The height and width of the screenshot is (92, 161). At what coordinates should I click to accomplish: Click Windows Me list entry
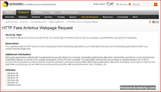[x=13, y=80]
